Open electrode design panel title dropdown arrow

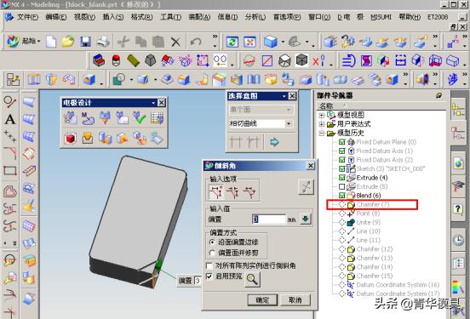(x=153, y=103)
